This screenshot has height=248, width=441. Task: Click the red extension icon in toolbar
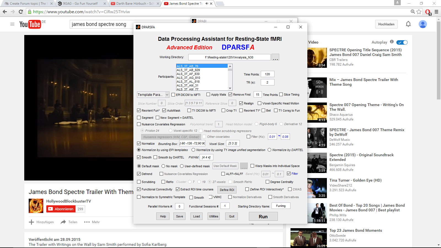coord(428,12)
